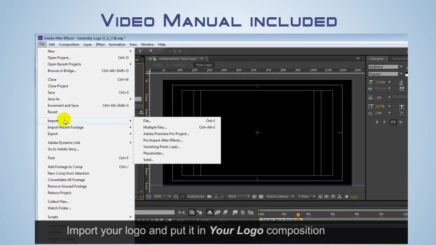Open the Regular font style dropdown

tap(401, 74)
